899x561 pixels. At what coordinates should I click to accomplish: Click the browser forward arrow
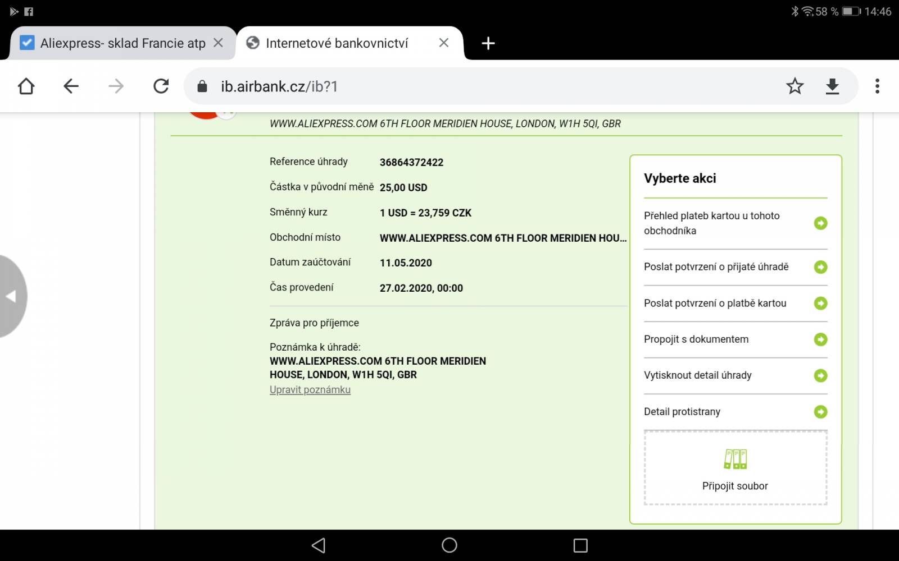pos(116,86)
